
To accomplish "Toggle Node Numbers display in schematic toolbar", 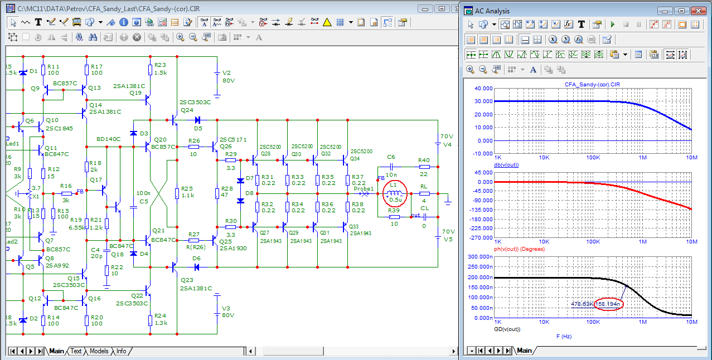I will [230, 22].
